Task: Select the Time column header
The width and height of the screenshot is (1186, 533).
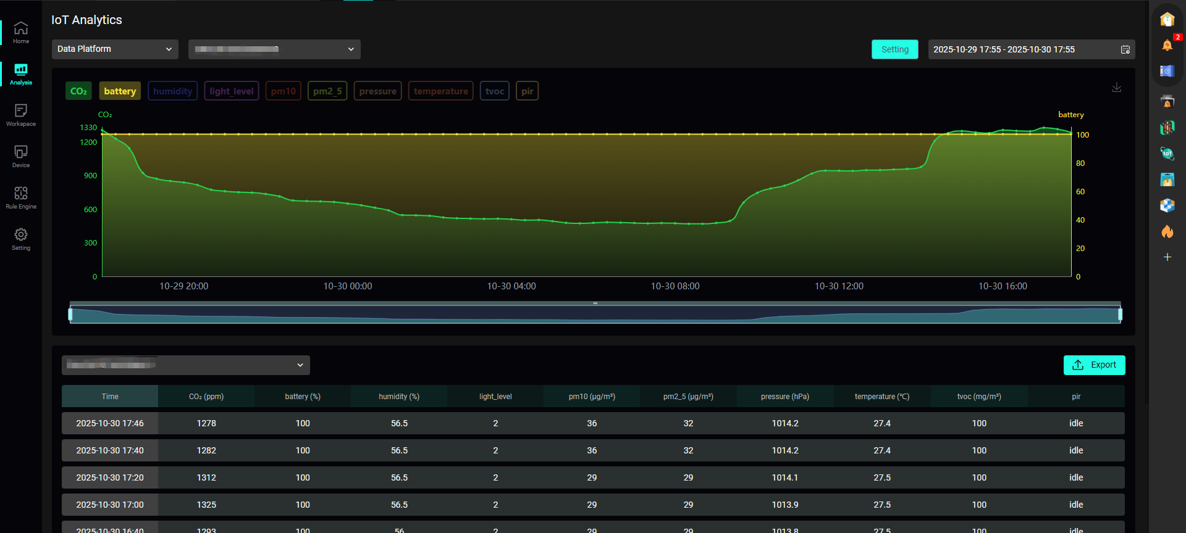Action: point(110,397)
